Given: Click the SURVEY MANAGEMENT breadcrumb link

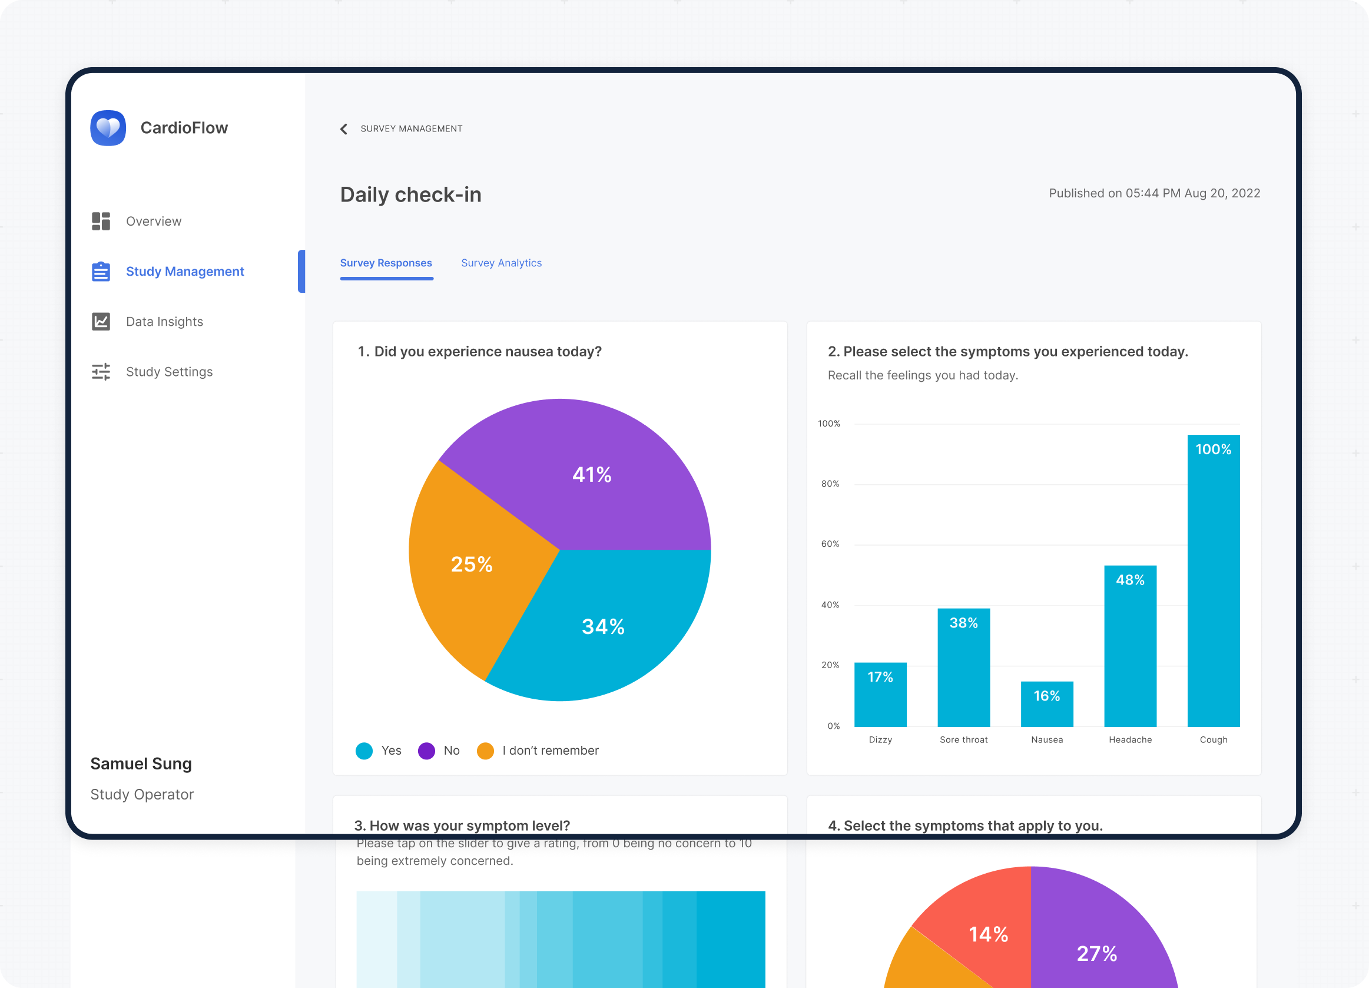Looking at the screenshot, I should click(x=411, y=128).
